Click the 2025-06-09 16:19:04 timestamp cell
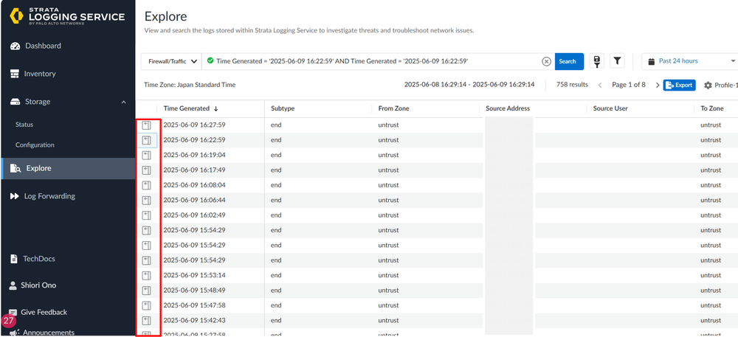 tap(194, 155)
